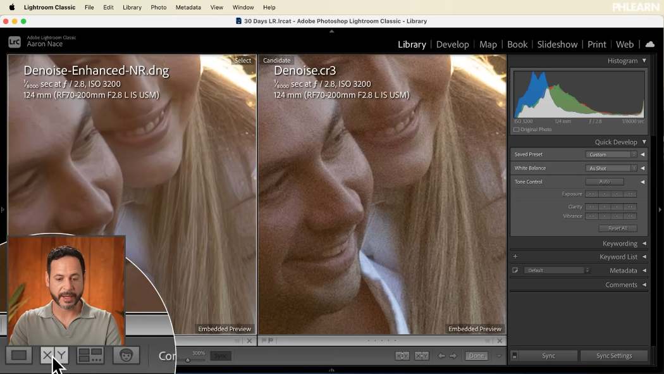Click the Swap select and candidate button
Image resolution: width=664 pixels, height=374 pixels.
(402, 356)
